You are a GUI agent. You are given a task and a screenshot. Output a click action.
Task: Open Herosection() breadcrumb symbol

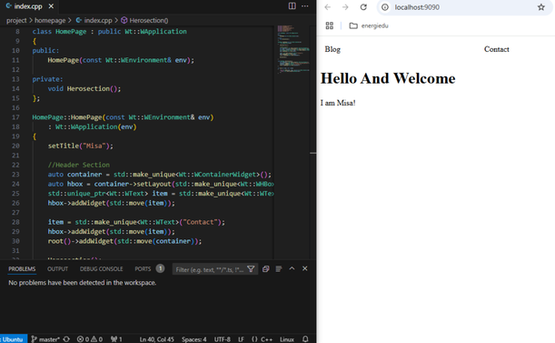[144, 20]
